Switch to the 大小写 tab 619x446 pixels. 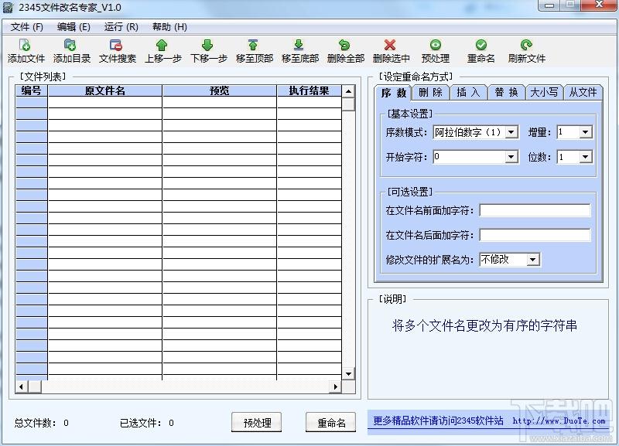[x=544, y=92]
